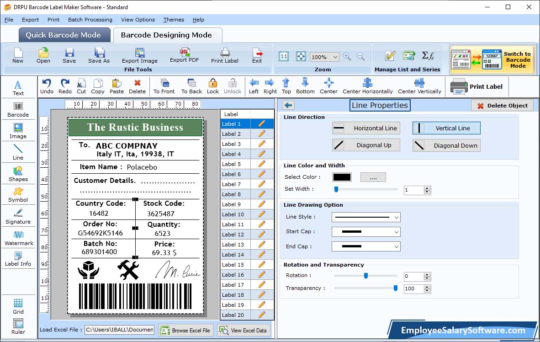Screen dimensions: 540x342
Task: Send object To Back
Action: pyautogui.click(x=191, y=86)
